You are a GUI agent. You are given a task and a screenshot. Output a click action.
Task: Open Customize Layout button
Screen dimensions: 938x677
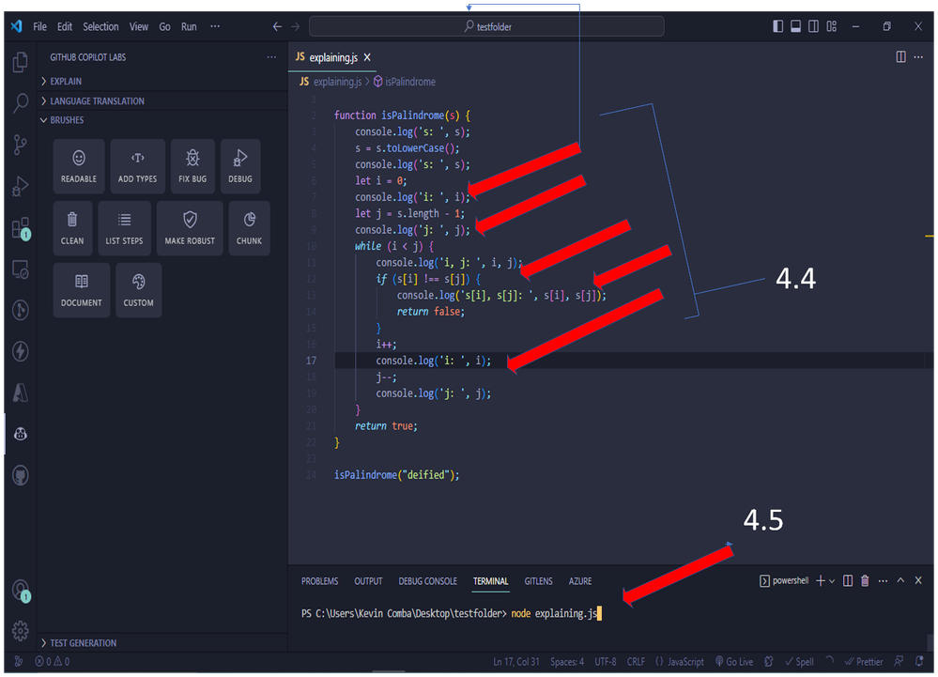click(x=832, y=26)
